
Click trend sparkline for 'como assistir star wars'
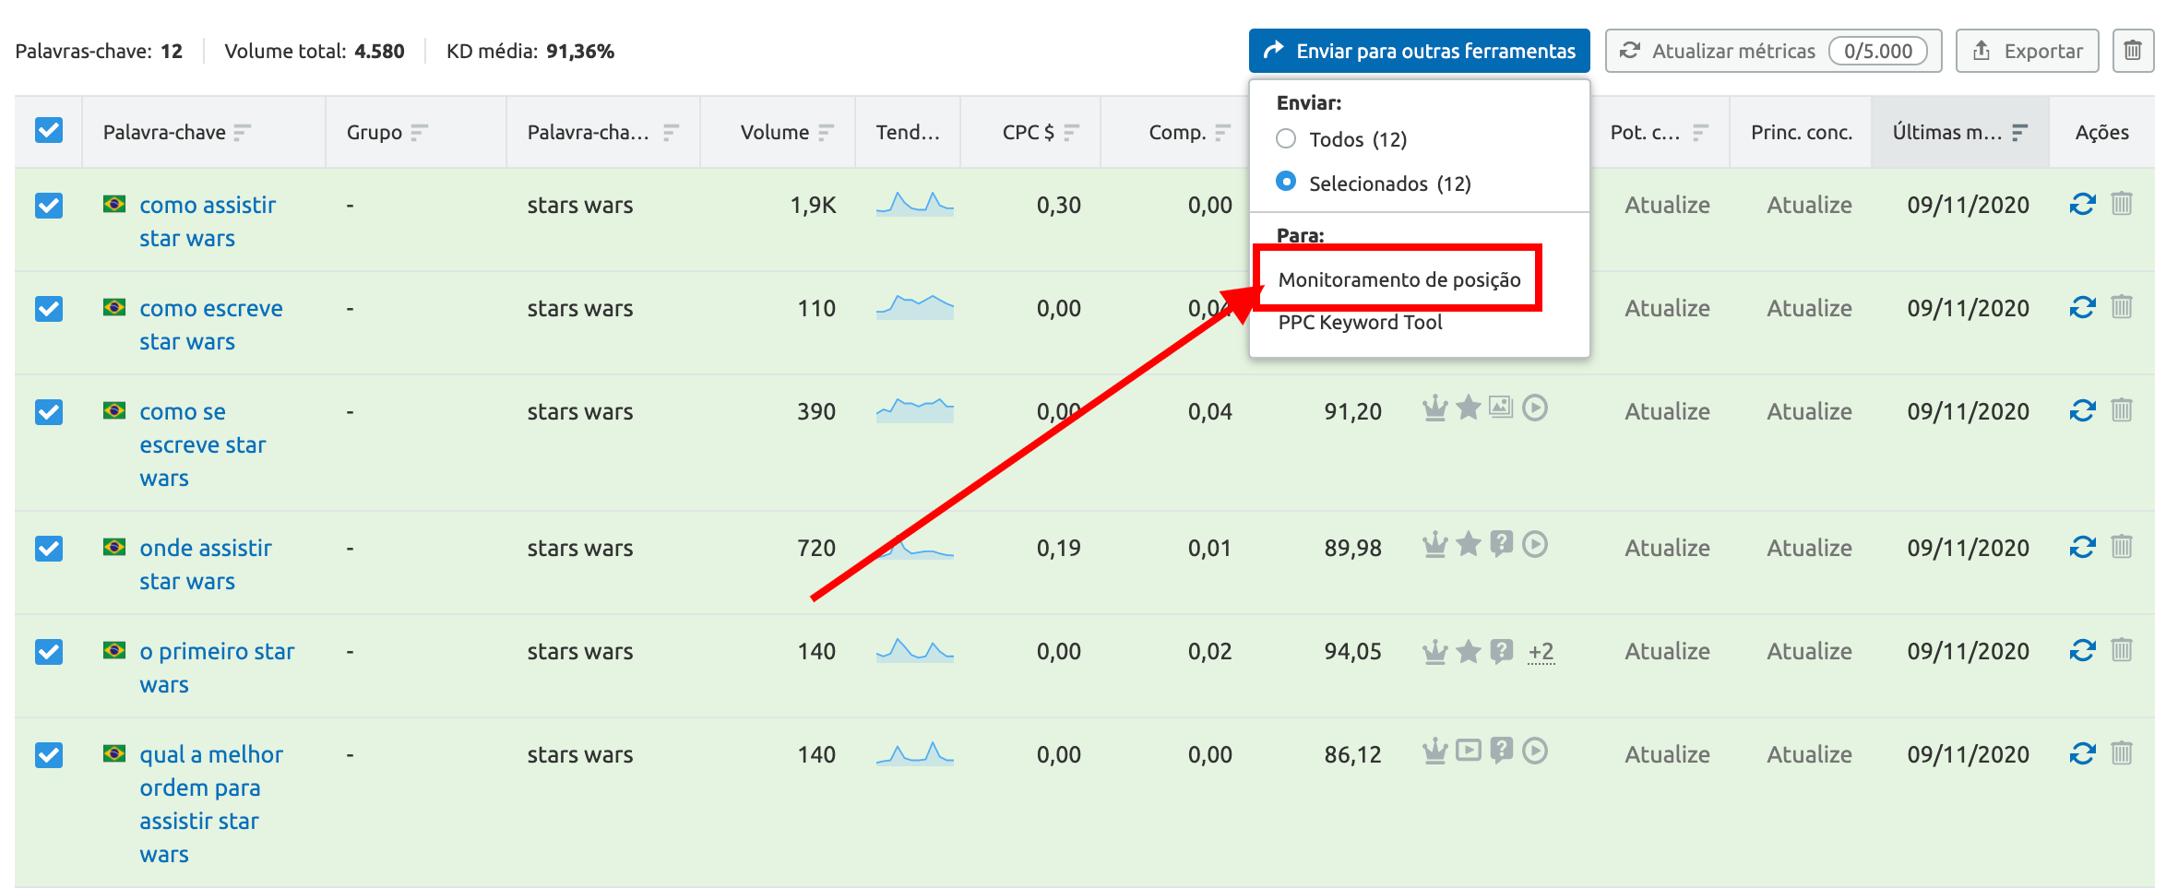coord(914,203)
